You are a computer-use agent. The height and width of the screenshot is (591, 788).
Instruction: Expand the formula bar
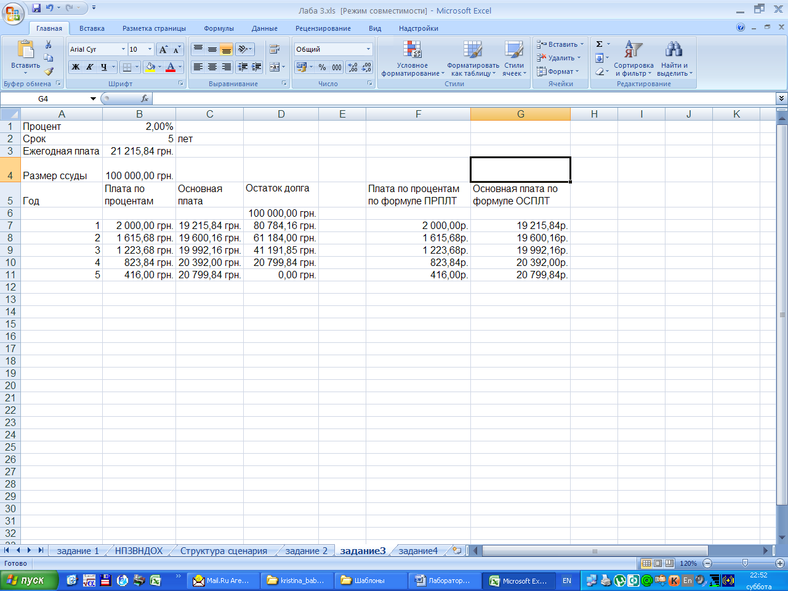coord(781,98)
